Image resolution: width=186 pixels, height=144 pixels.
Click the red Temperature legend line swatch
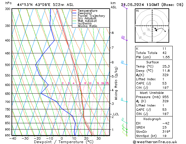pyautogui.click(x=74, y=10)
